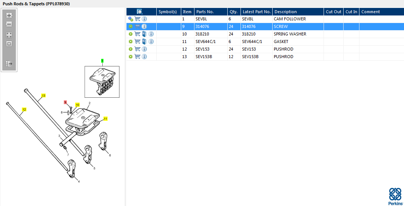Viewport: 404px width, 206px height.
Task: Open info for SCREW row
Action: click(144, 26)
